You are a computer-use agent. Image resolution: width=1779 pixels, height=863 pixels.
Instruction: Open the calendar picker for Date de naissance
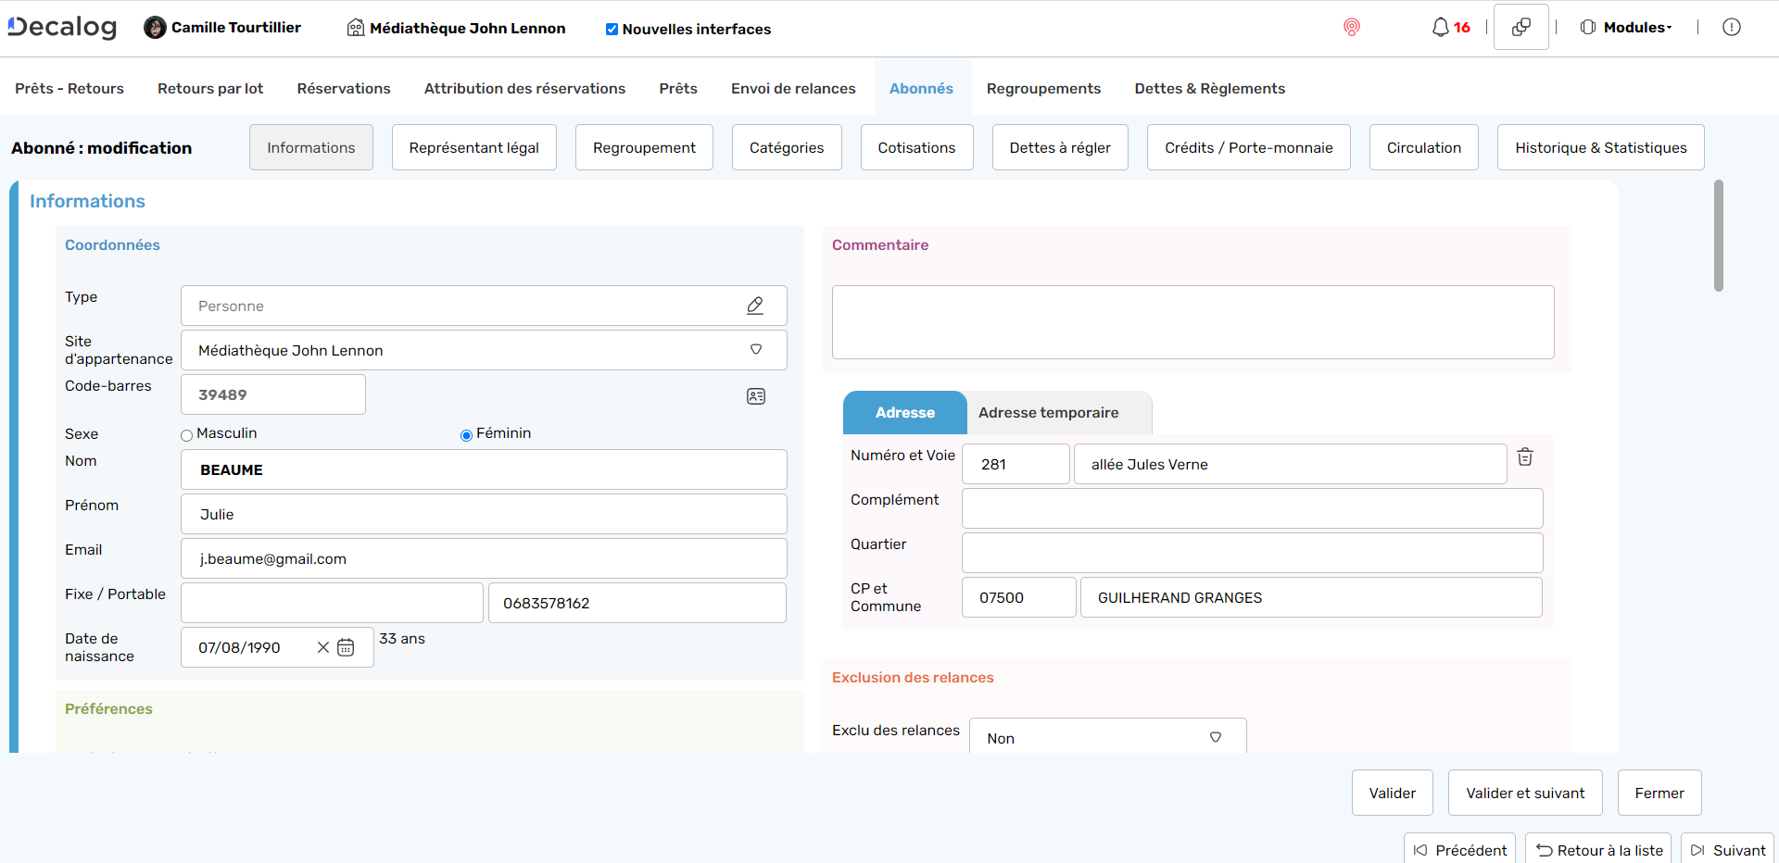click(x=347, y=647)
